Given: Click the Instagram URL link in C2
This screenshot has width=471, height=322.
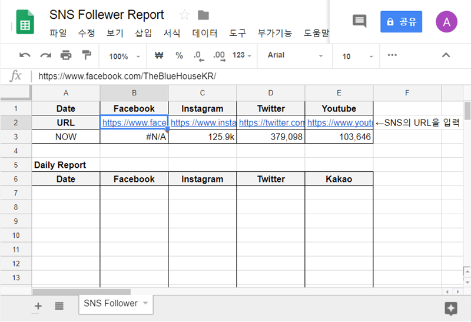Looking at the screenshot, I should coord(203,122).
